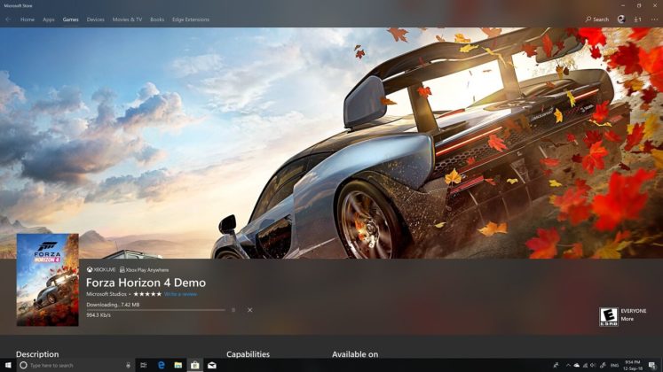
Task: Open the Books tab
Action: 157,19
